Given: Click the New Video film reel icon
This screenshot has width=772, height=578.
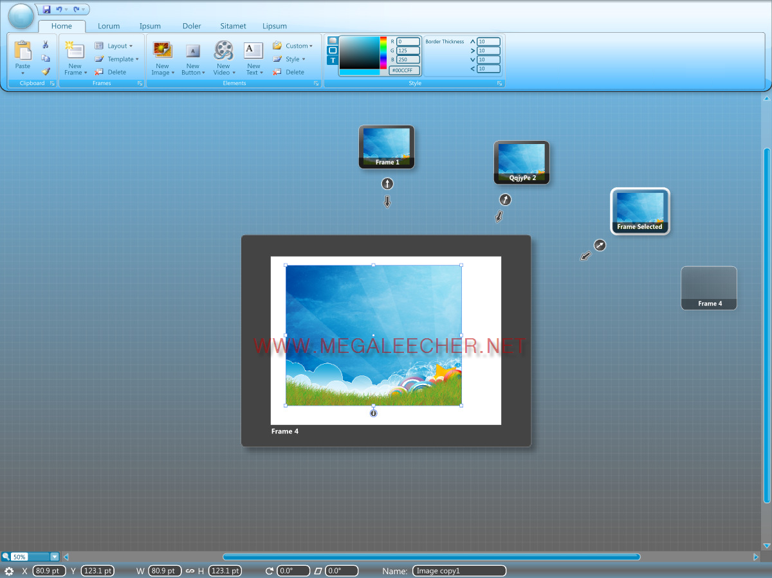Looking at the screenshot, I should pos(223,50).
